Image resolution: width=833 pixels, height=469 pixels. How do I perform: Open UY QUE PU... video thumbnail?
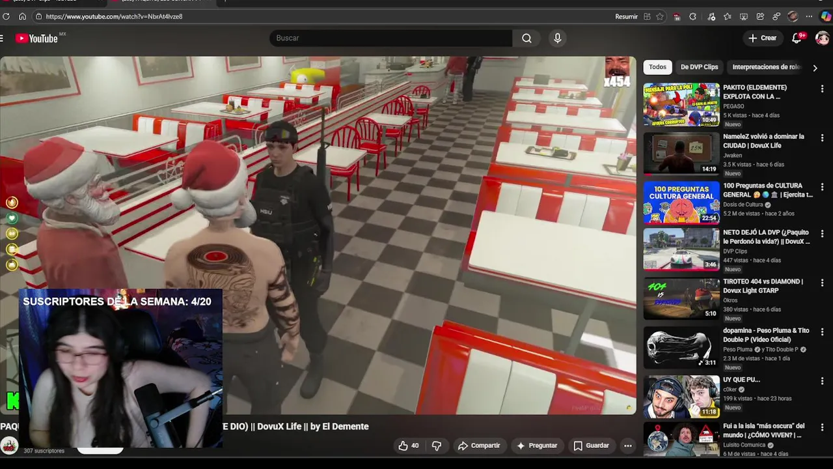(681, 397)
